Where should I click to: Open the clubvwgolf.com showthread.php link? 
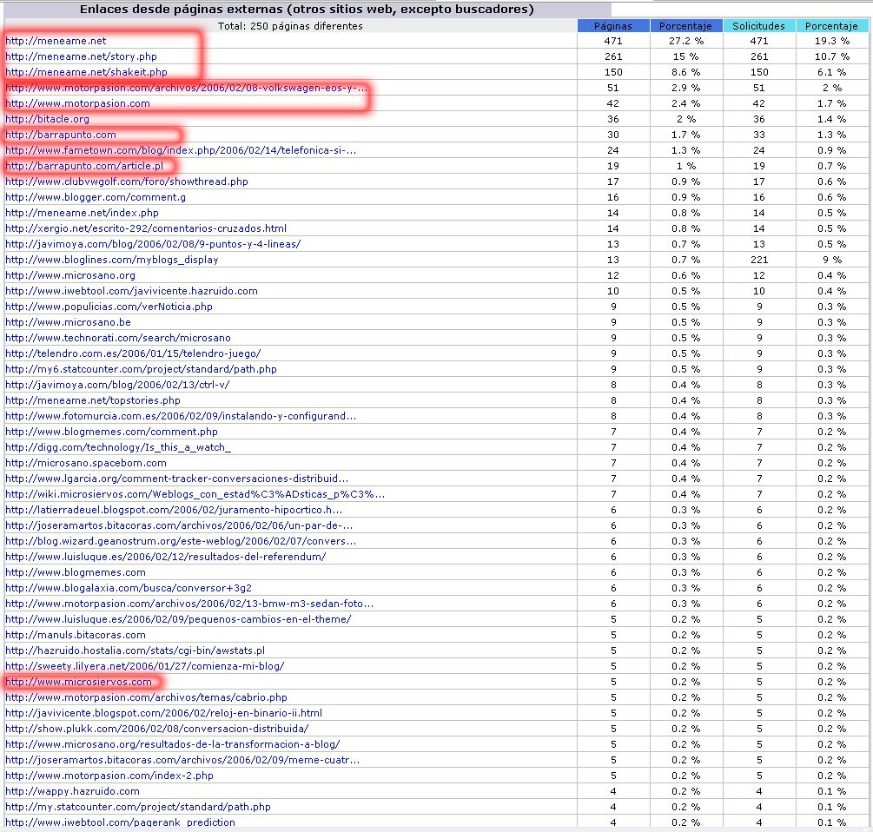point(127,181)
